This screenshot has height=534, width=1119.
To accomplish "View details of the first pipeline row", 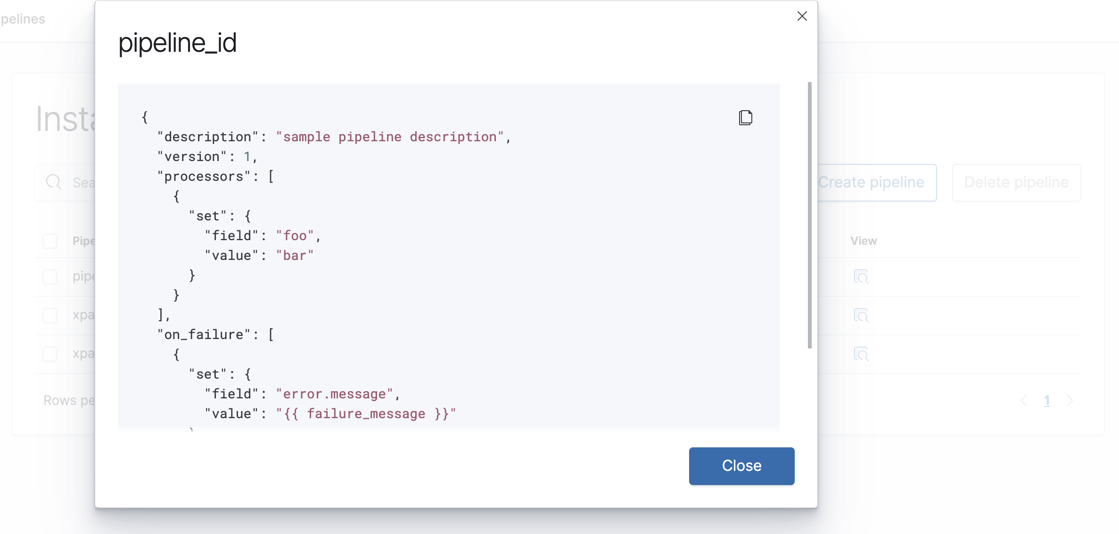I will point(861,277).
